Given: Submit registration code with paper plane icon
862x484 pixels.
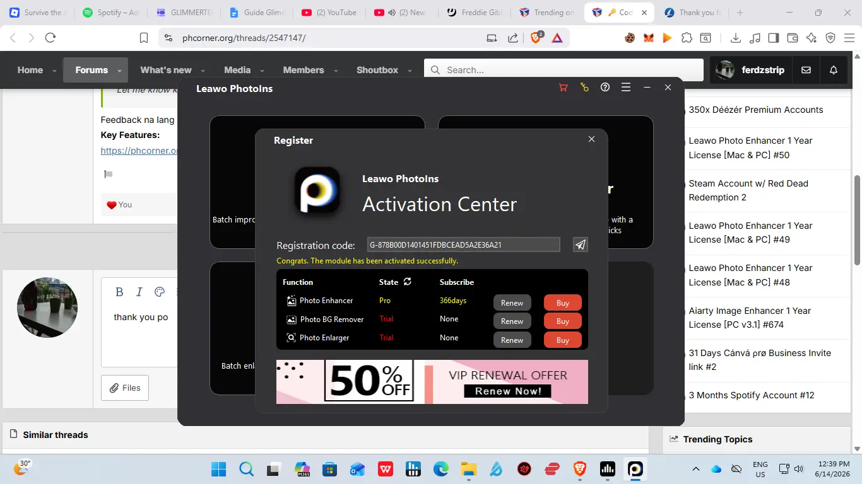Looking at the screenshot, I should (581, 245).
